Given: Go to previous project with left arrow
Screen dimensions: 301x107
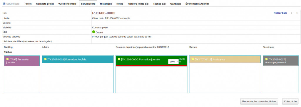Looking at the screenshot, I should click(x=291, y=13).
